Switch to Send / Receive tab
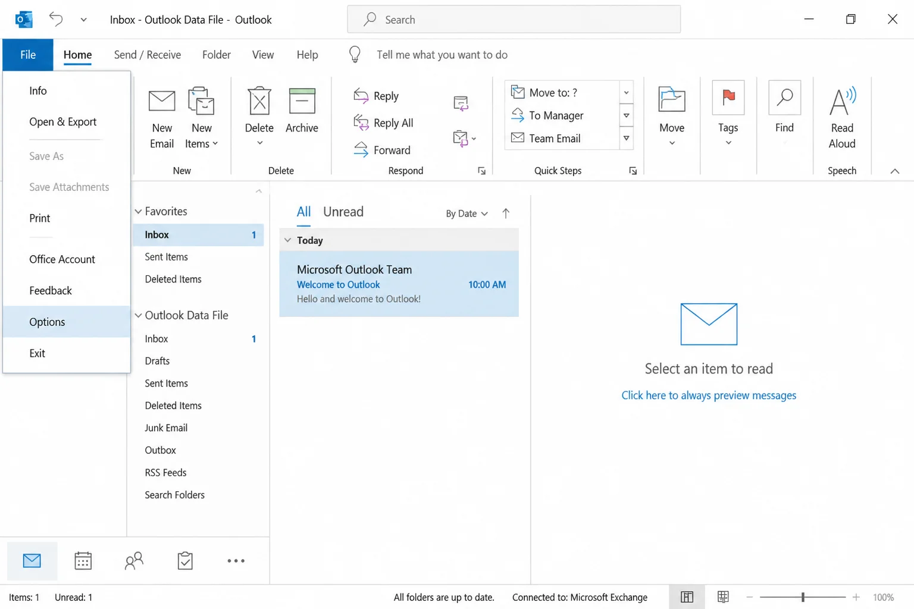The width and height of the screenshot is (914, 609). tap(148, 55)
